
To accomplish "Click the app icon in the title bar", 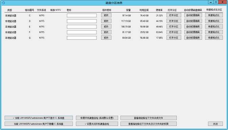I will pyautogui.click(x=3, y=3).
